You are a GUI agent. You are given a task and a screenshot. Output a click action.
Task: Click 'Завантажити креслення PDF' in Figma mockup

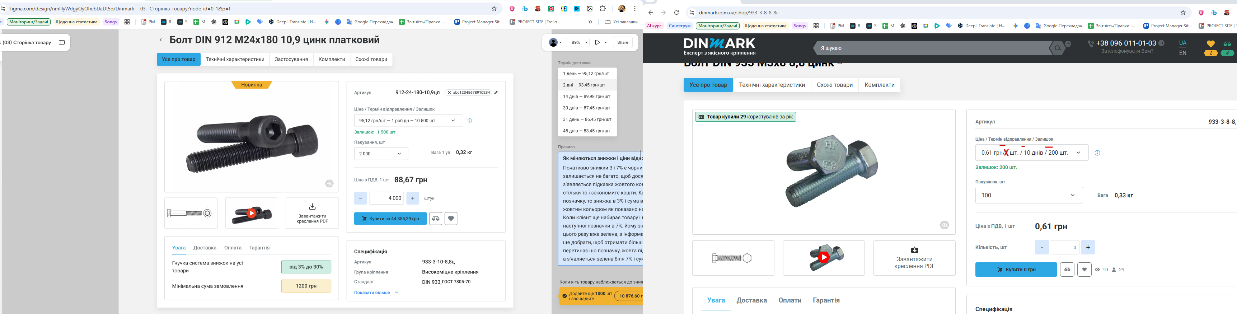pyautogui.click(x=312, y=213)
